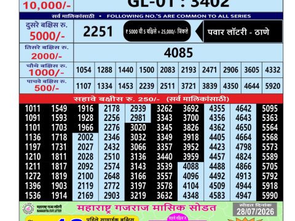Select fourth prize number 2471

click(x=210, y=70)
